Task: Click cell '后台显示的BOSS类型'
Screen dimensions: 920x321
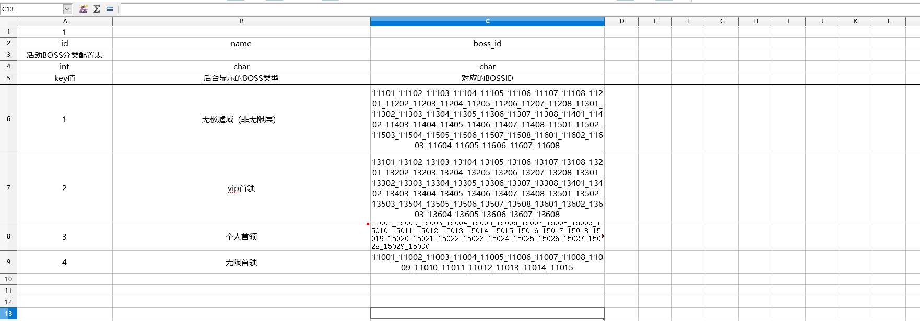Action: tap(241, 78)
